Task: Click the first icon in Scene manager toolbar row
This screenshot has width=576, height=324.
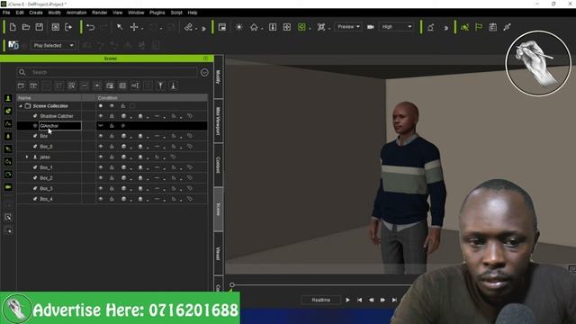Action: point(21,85)
